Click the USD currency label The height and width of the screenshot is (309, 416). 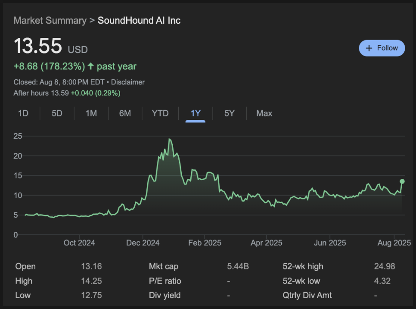point(78,50)
